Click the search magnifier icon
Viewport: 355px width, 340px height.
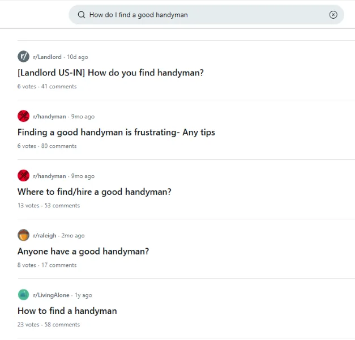pos(82,15)
